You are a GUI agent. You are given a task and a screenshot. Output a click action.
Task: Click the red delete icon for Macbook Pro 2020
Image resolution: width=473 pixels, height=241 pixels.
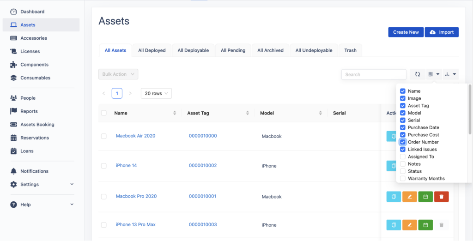tap(441, 197)
